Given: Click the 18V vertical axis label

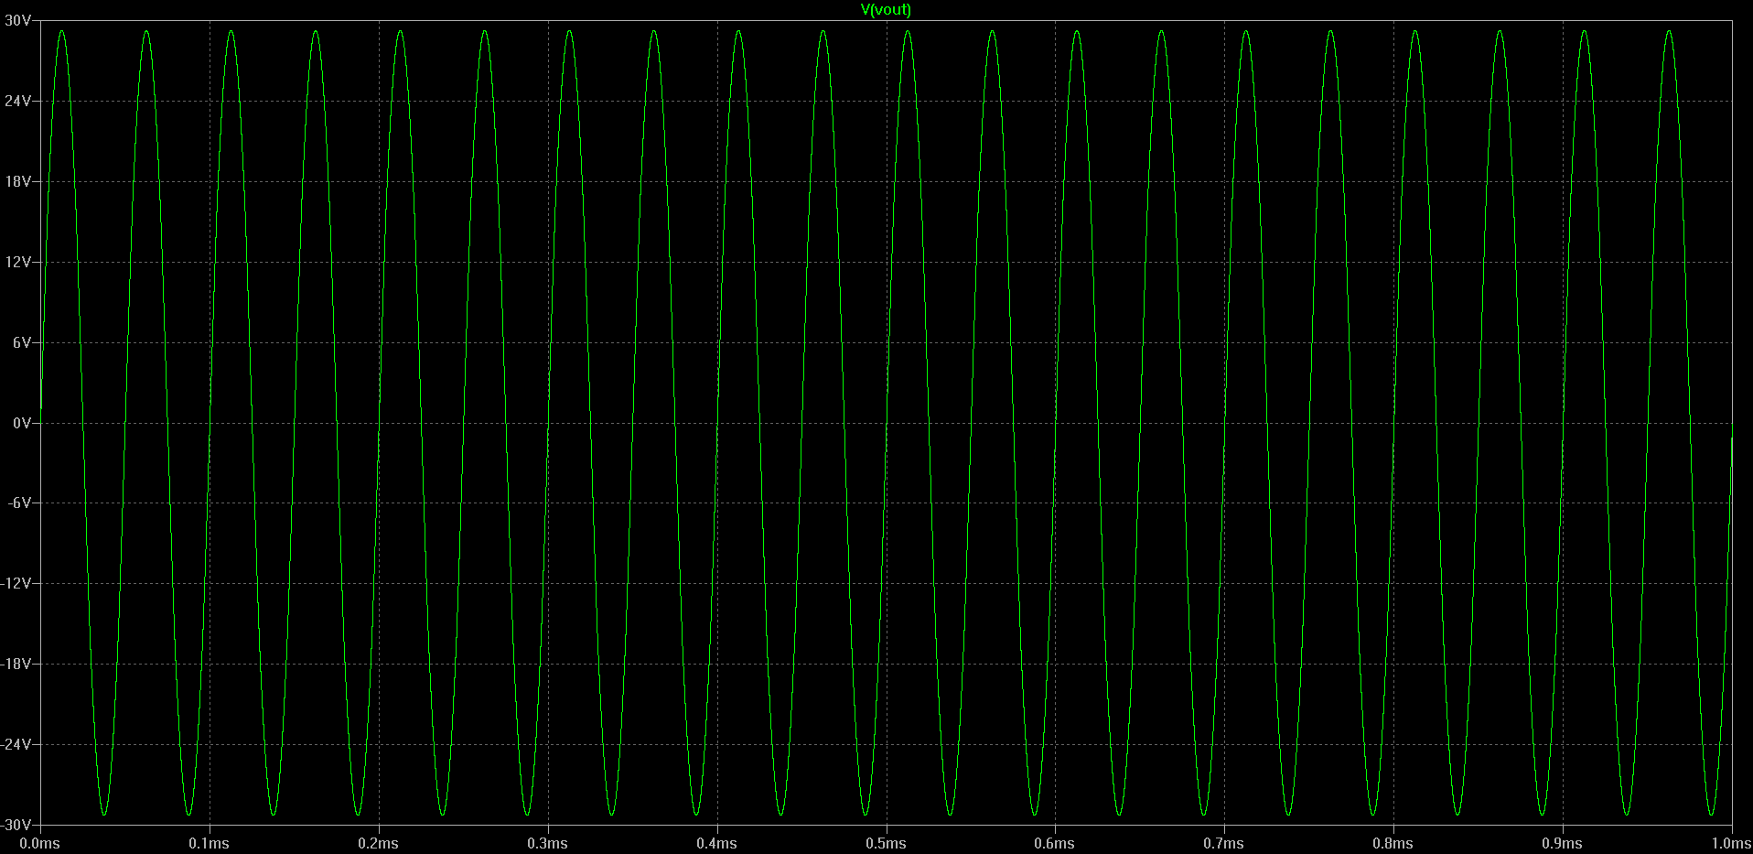Looking at the screenshot, I should coord(18,181).
